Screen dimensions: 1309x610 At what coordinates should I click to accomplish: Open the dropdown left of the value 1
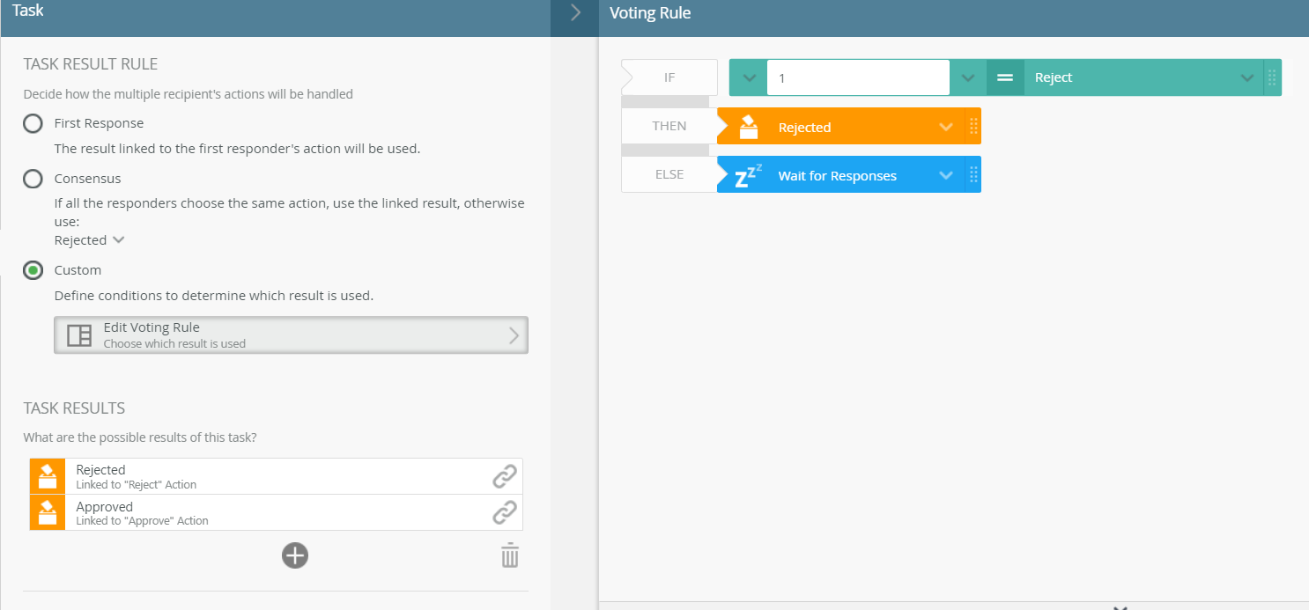(749, 77)
